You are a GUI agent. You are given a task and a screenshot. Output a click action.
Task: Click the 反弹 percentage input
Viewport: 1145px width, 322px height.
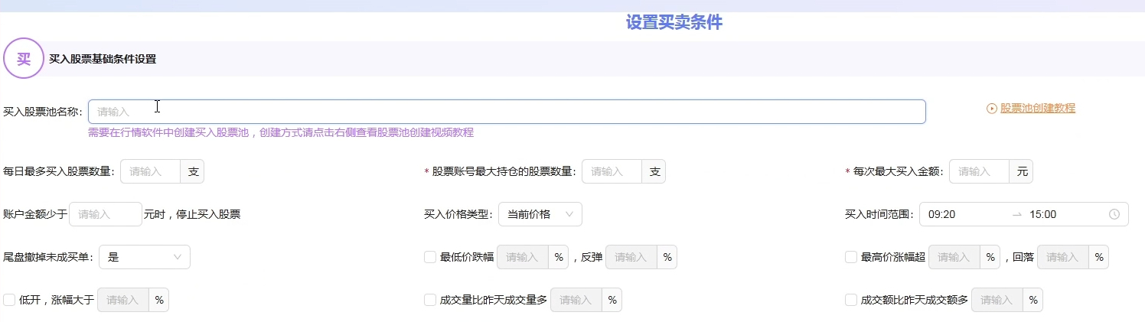coord(631,257)
